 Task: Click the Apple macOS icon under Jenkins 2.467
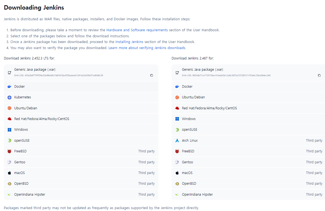(177, 173)
